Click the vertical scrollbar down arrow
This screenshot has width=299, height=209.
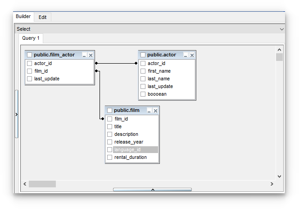pyautogui.click(x=279, y=176)
